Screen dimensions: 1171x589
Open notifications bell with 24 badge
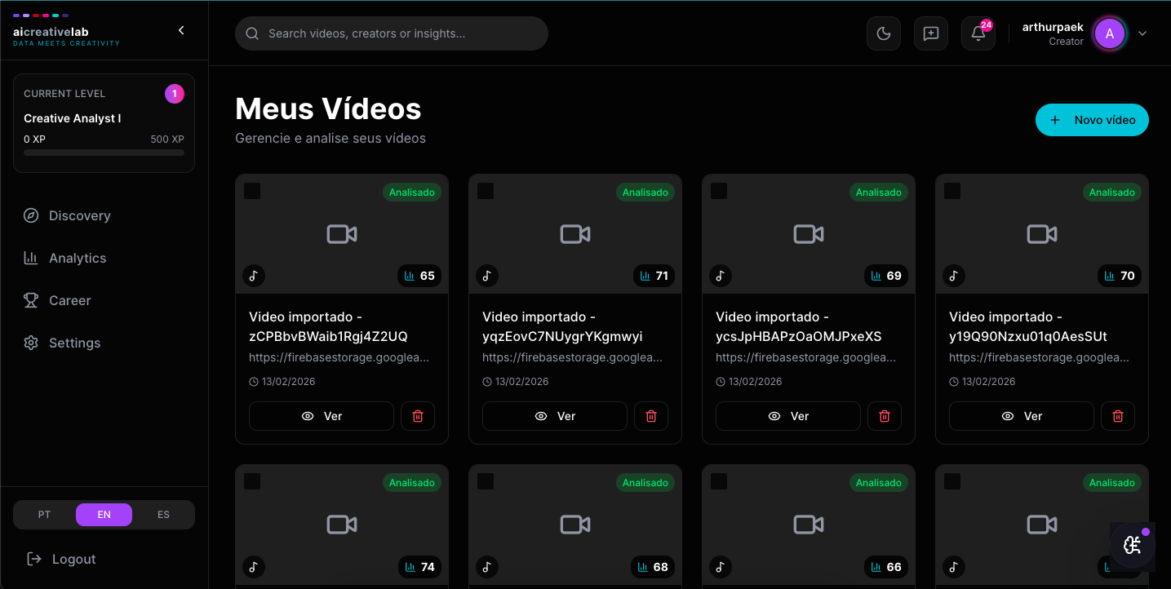point(978,33)
